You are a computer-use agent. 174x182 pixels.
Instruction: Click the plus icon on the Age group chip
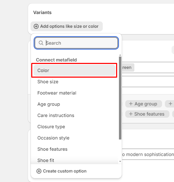coord(131,104)
